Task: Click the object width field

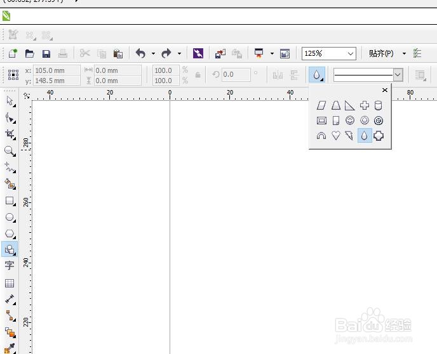Action: tap(118, 70)
